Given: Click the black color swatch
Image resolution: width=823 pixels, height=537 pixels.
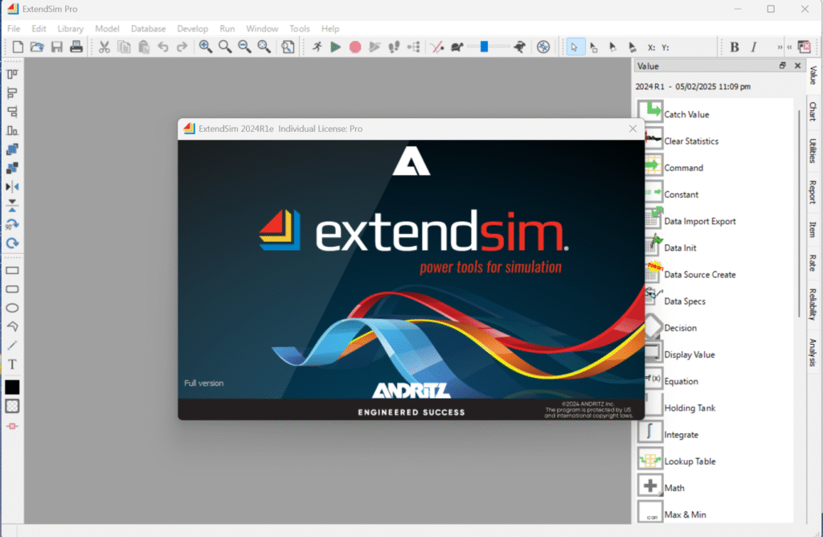Looking at the screenshot, I should pos(12,387).
